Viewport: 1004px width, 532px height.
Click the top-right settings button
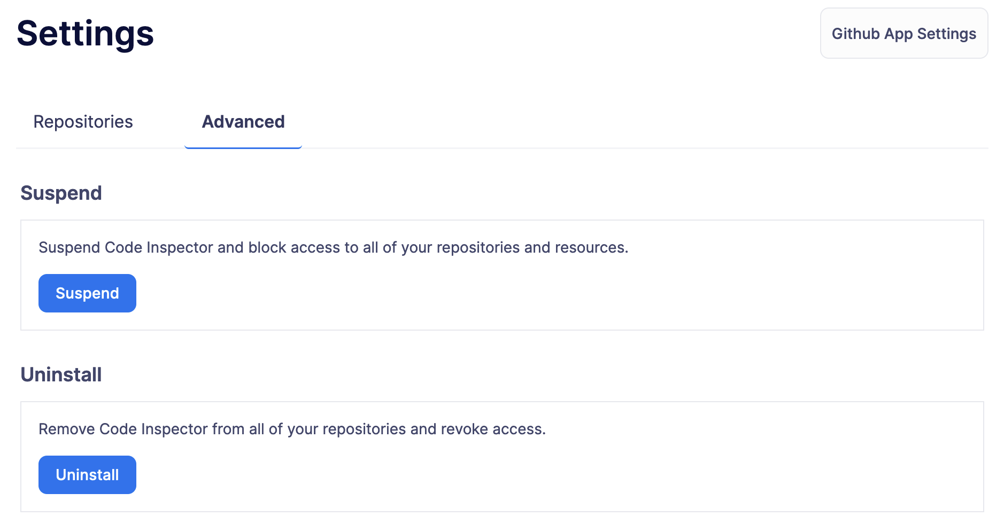click(x=903, y=33)
